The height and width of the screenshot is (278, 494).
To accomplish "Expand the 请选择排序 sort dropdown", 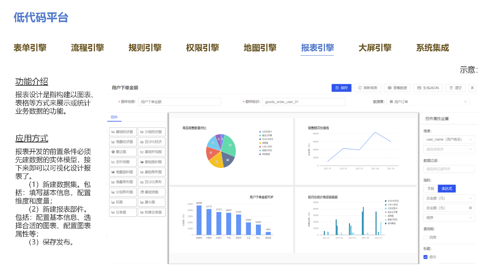I will click(x=449, y=149).
